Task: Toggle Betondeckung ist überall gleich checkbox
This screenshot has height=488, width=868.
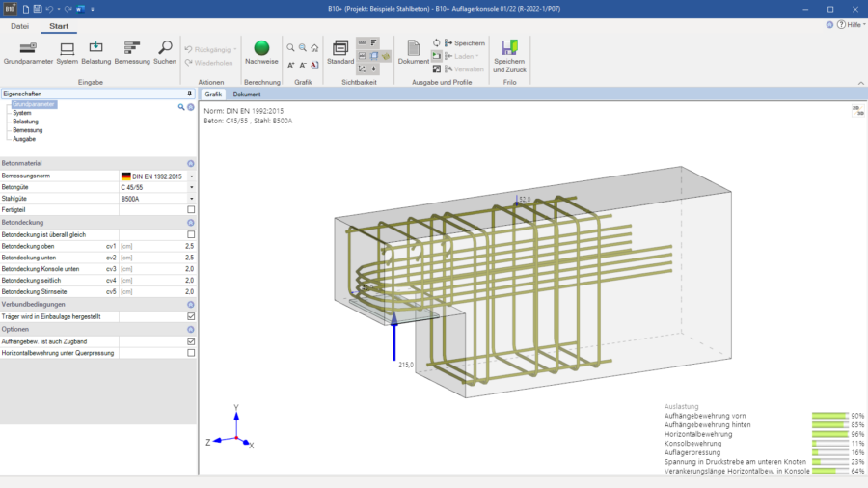Action: click(x=191, y=234)
